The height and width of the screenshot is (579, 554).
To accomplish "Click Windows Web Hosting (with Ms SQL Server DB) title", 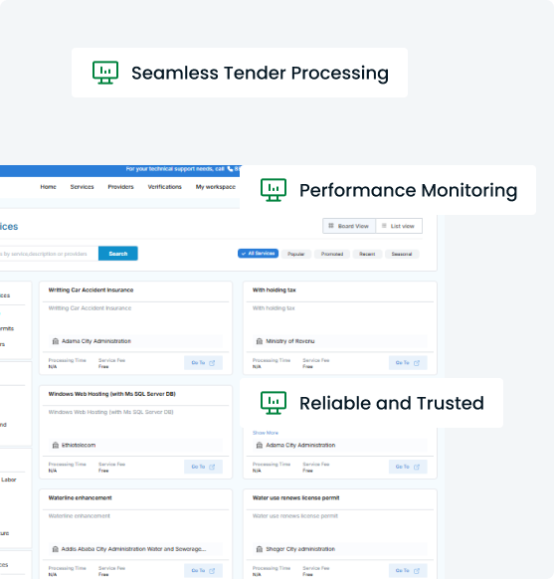I will click(111, 394).
